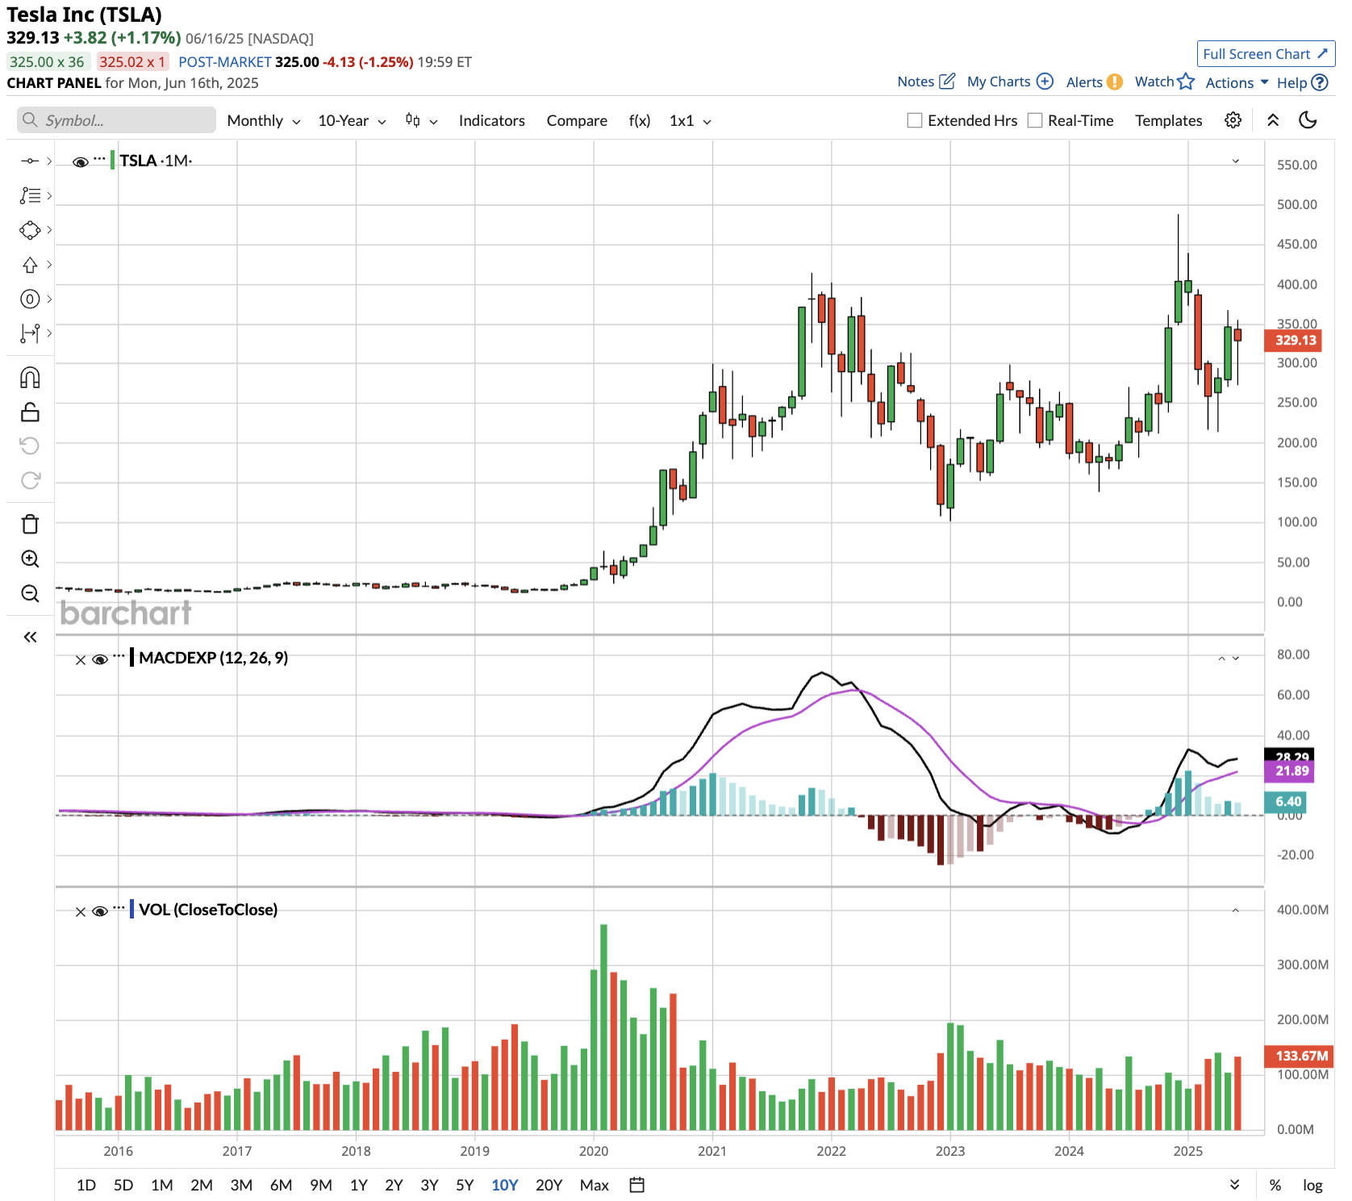Click the collapse header double-caret icon
Screen dimensions: 1352x1201
click(x=1273, y=120)
